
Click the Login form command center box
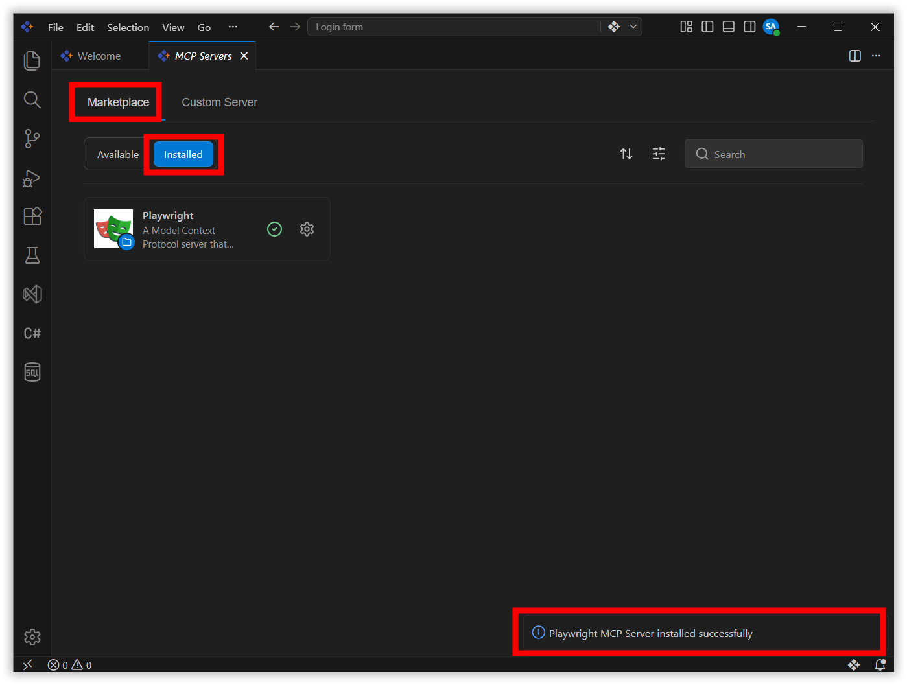pos(454,27)
